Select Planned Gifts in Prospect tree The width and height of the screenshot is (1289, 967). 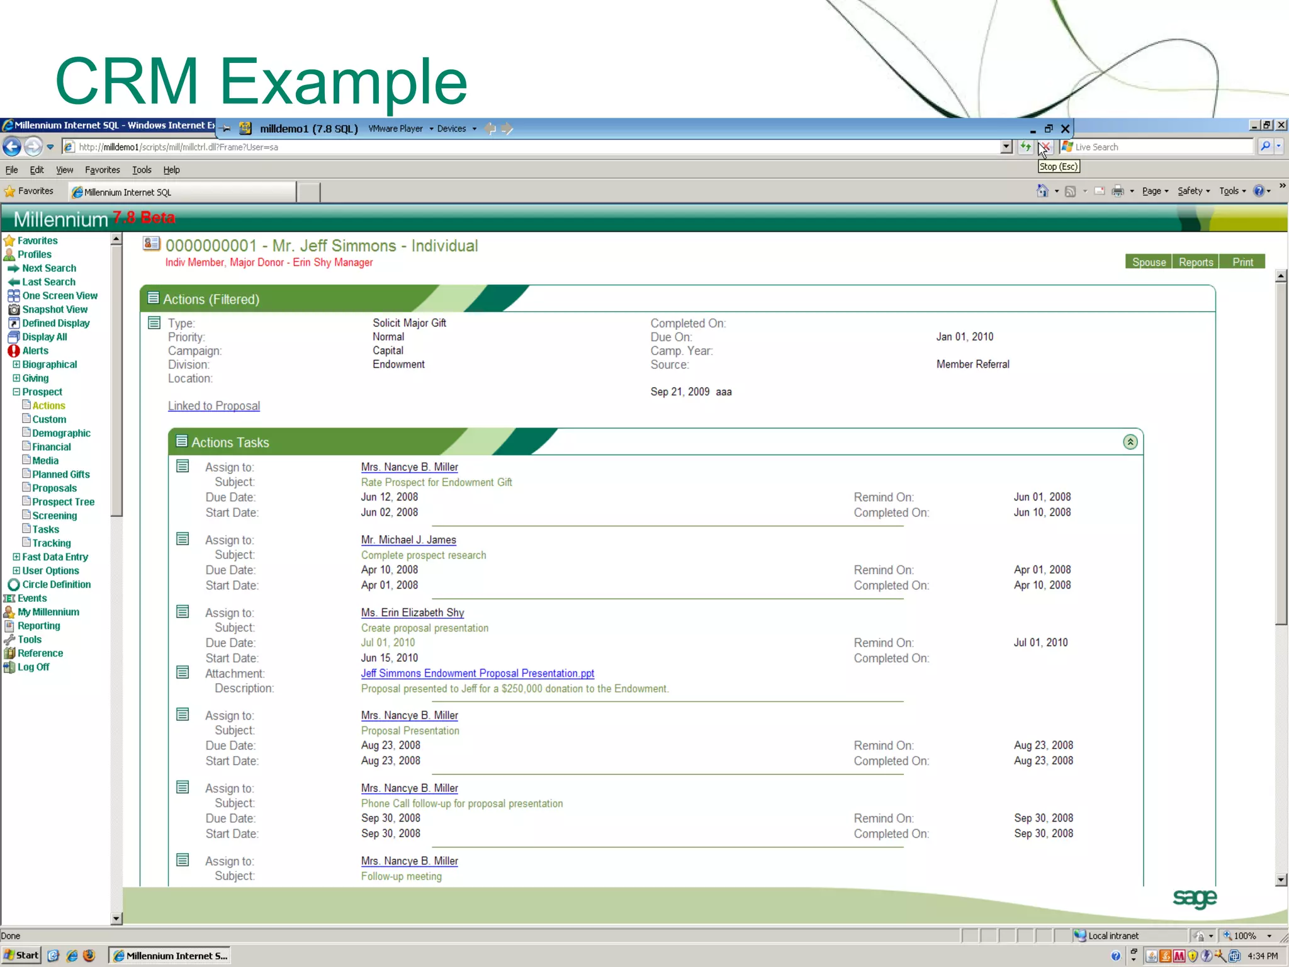tap(61, 475)
